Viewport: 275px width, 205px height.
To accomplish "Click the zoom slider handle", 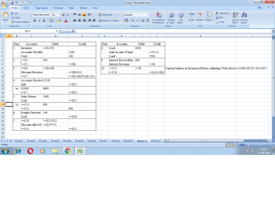I will tap(260, 145).
